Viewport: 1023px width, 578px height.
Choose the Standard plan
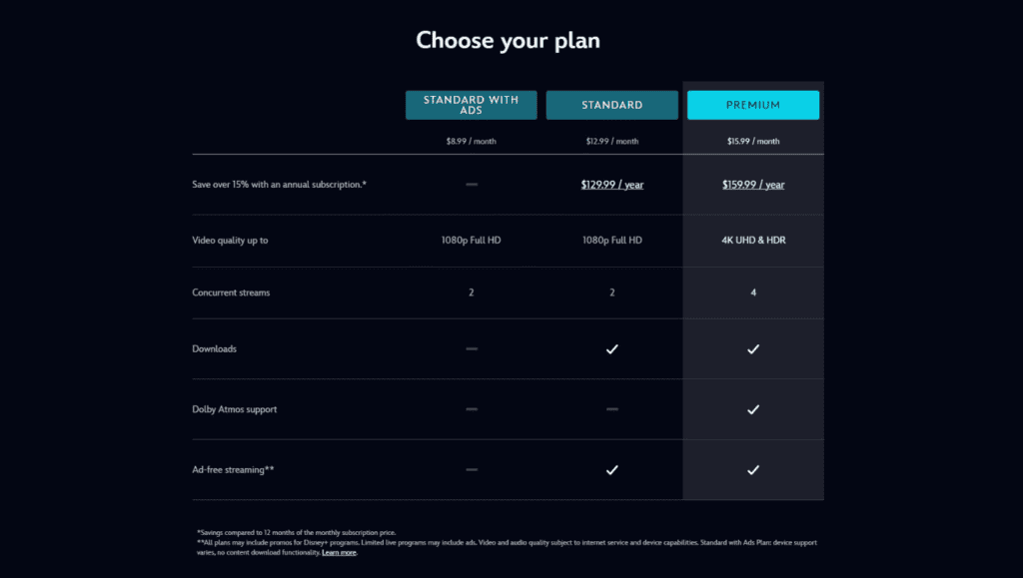coord(611,105)
